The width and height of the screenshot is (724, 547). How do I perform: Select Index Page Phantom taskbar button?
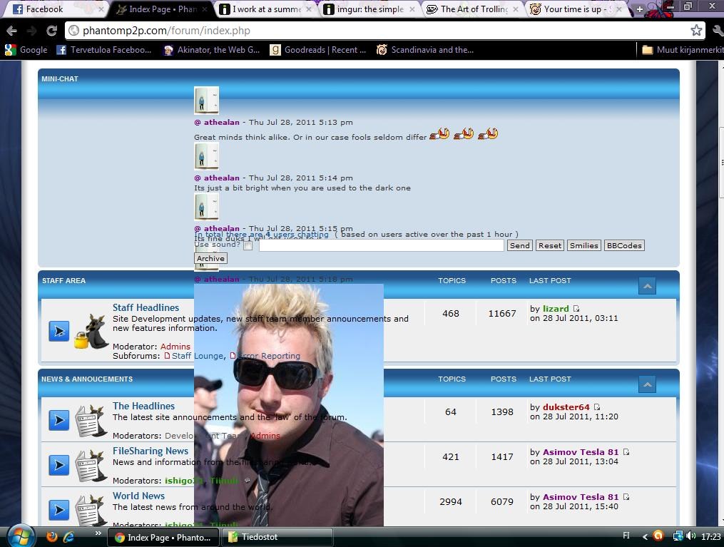[164, 537]
